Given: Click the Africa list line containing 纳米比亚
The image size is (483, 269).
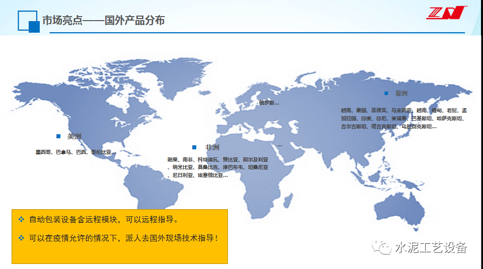Looking at the screenshot, I should tap(218, 167).
